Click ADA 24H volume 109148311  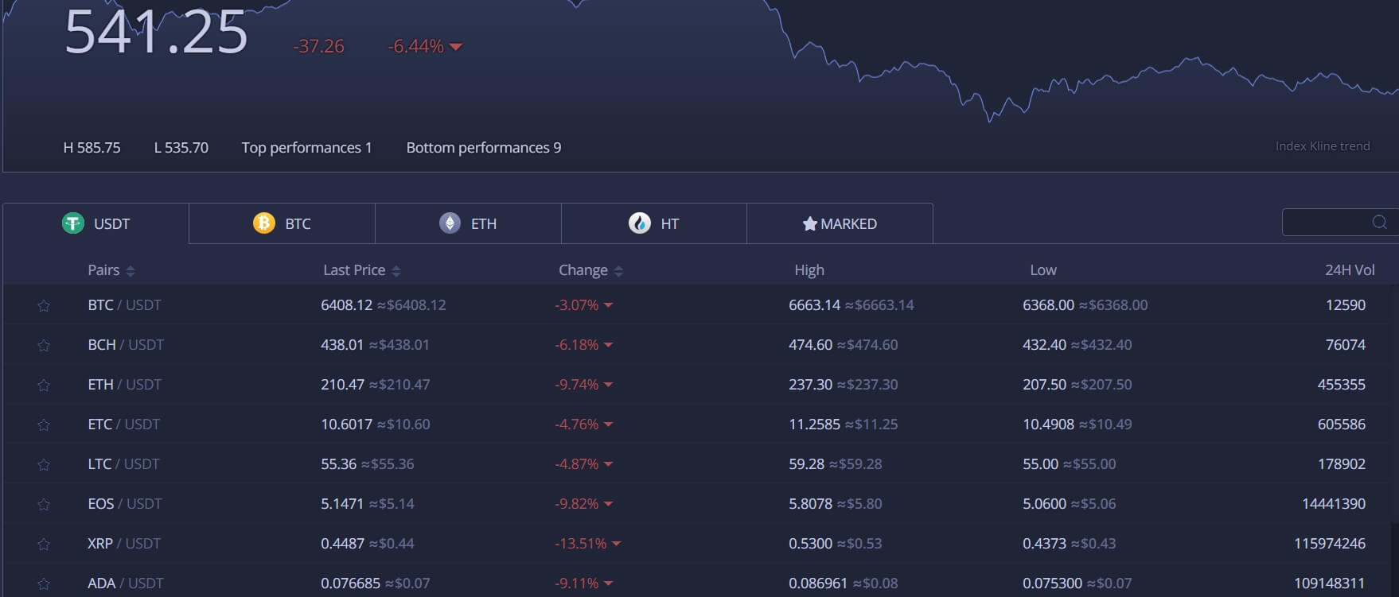(1330, 583)
